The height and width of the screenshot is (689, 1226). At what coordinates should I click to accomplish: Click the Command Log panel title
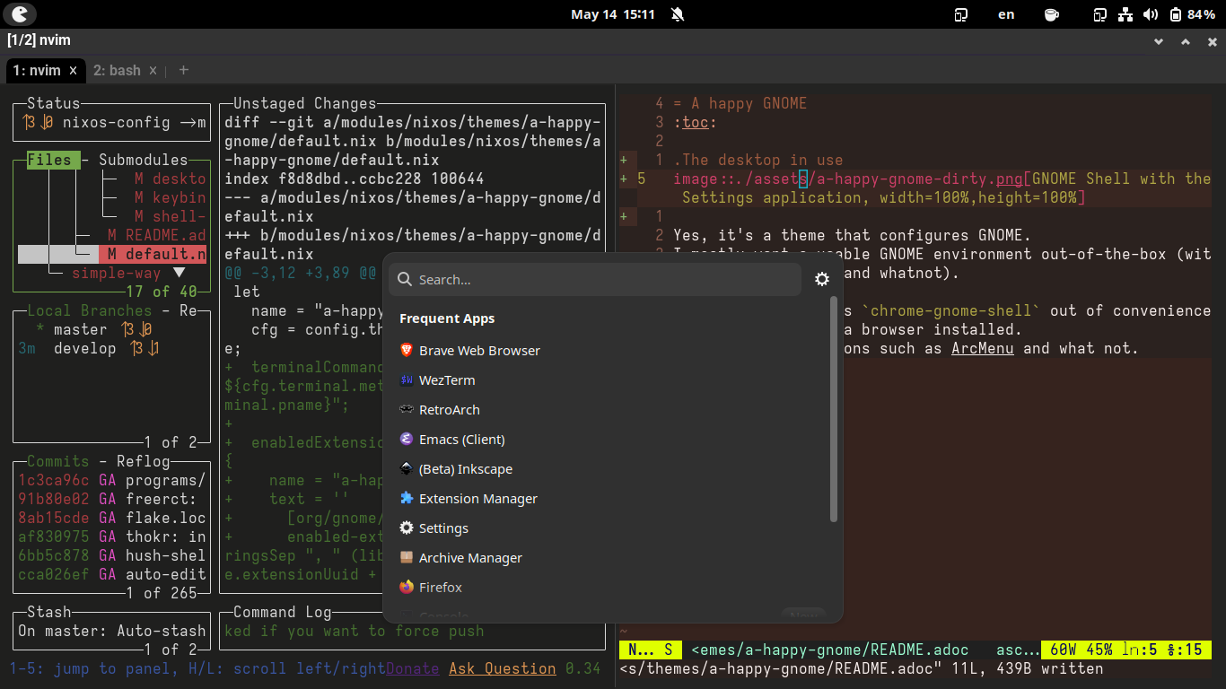tap(283, 612)
